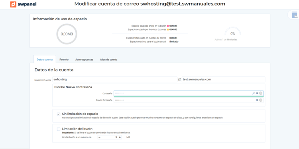
Task: Open the Alias de cuenta tab
Action: pos(109,60)
